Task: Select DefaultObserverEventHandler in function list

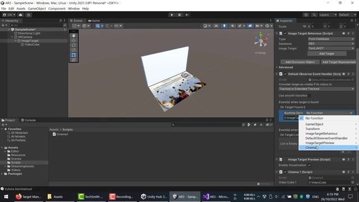Action: pos(328,139)
